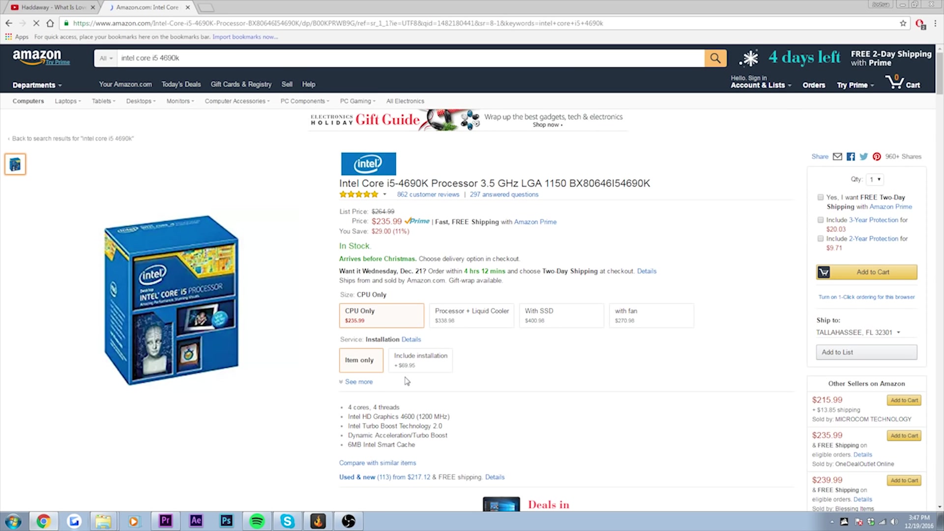
Task: Share product via Twitter icon
Action: pos(863,156)
